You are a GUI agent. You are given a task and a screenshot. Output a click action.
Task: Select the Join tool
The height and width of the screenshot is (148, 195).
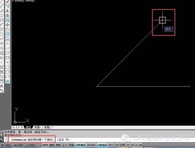pyautogui.click(x=7, y=62)
